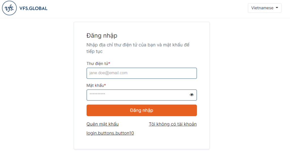This screenshot has width=290, height=155.
Task: Click the jane.doe@email.com placeholder text
Action: [108, 73]
